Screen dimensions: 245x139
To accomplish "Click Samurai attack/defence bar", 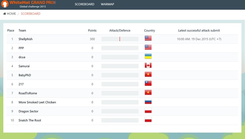I will (x=120, y=66).
